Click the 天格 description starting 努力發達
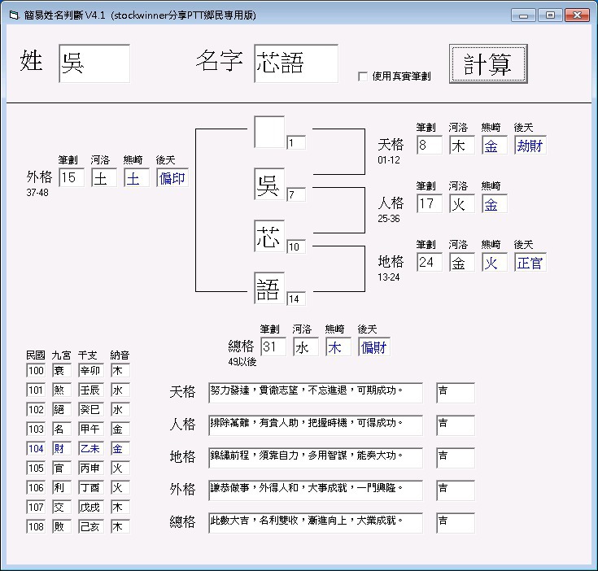This screenshot has height=571, width=598. [x=316, y=393]
